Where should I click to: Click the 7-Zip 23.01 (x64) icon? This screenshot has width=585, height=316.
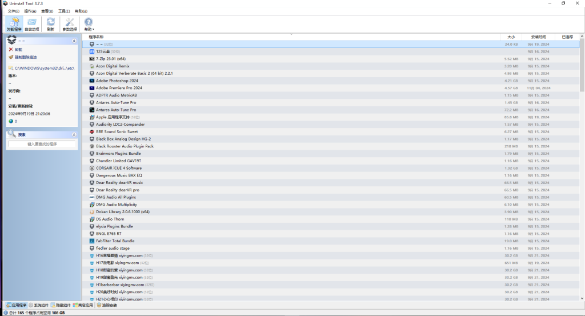pyautogui.click(x=92, y=59)
